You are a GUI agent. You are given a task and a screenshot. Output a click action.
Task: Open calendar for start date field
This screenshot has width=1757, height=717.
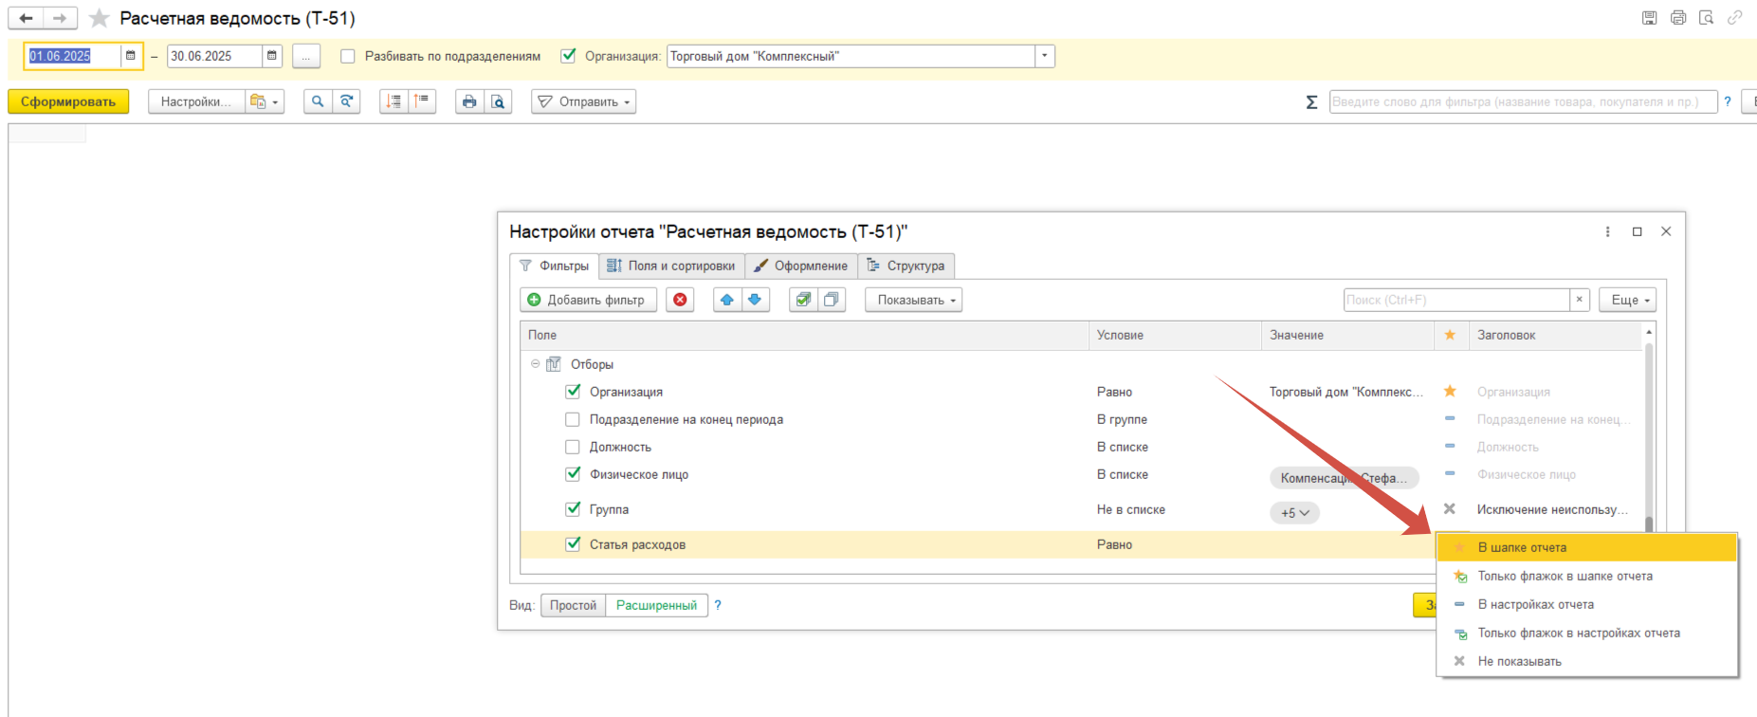coord(131,56)
